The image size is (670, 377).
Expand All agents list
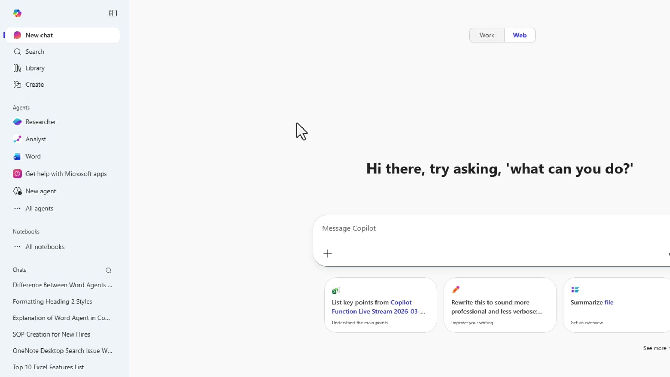tap(39, 208)
